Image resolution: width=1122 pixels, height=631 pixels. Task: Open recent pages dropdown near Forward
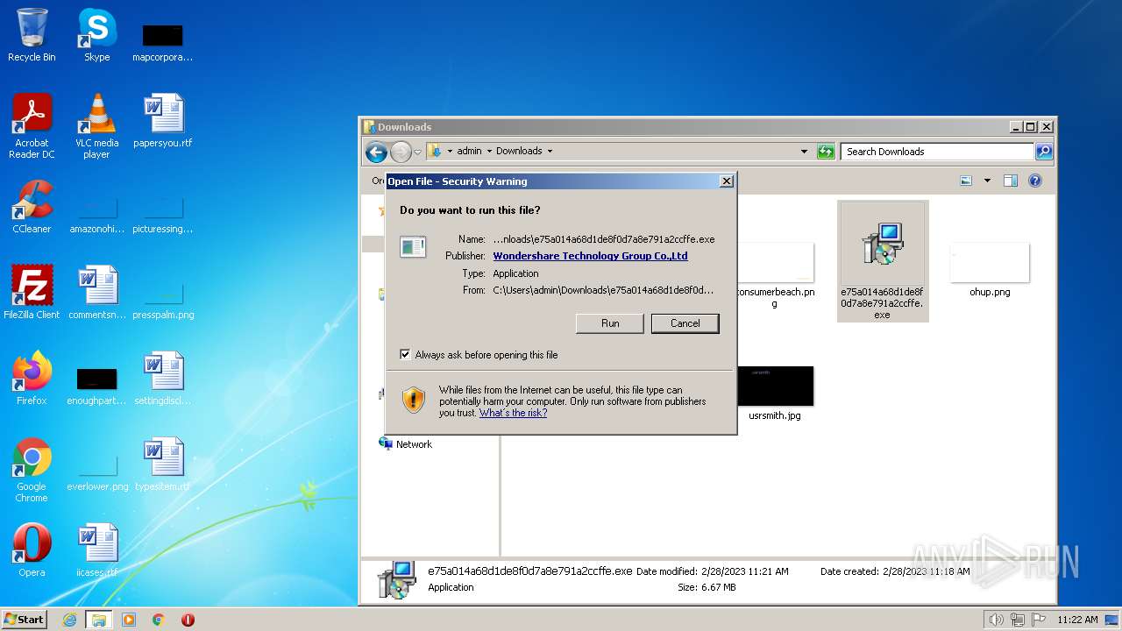(x=418, y=152)
